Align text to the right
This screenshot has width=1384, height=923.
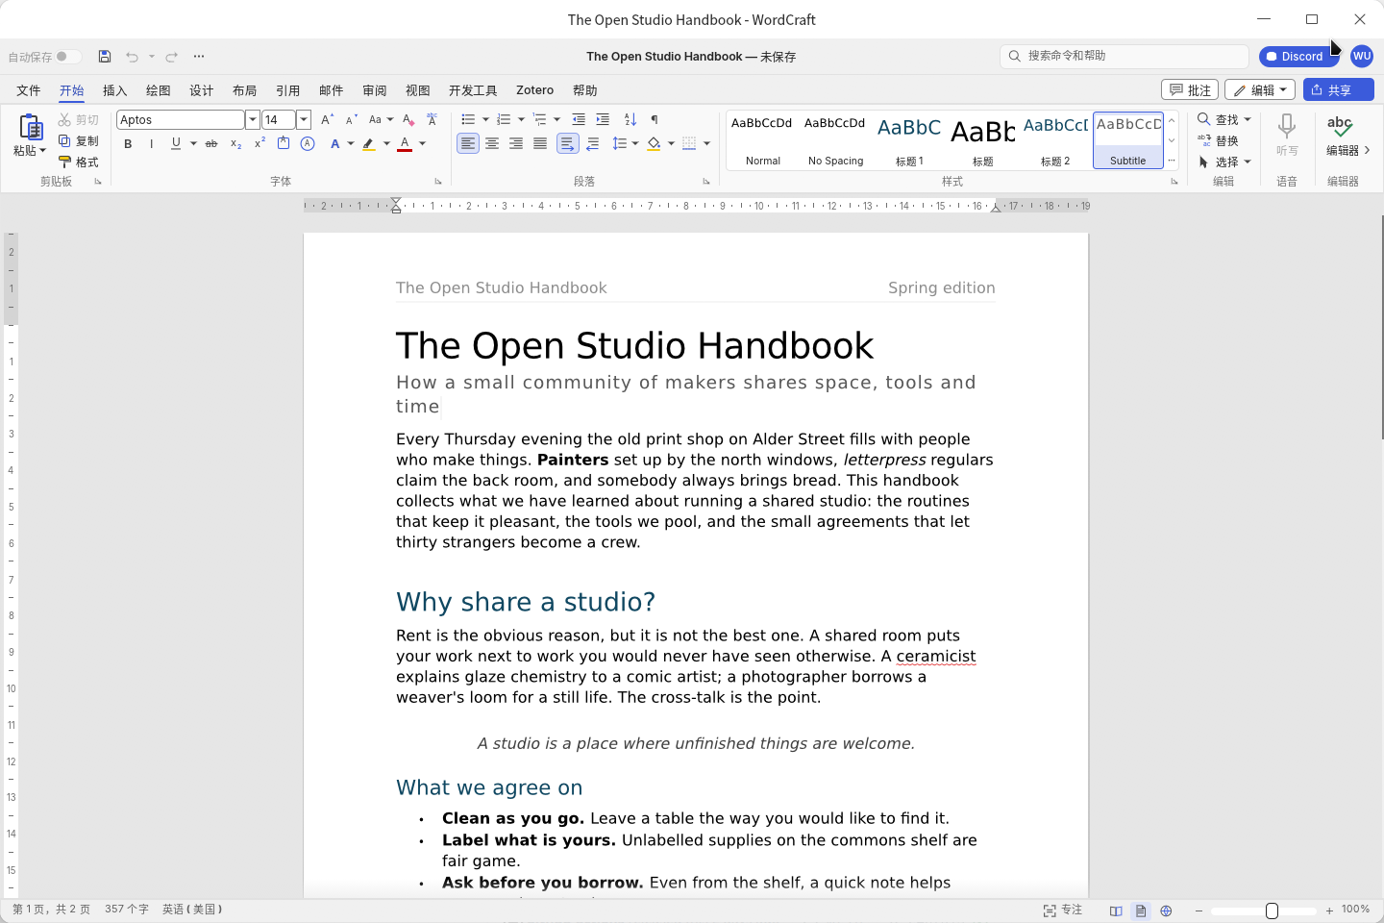tap(516, 143)
